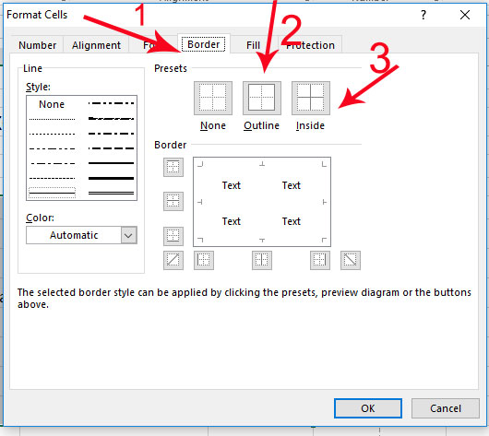Pick the thin dotted line style

52,134
